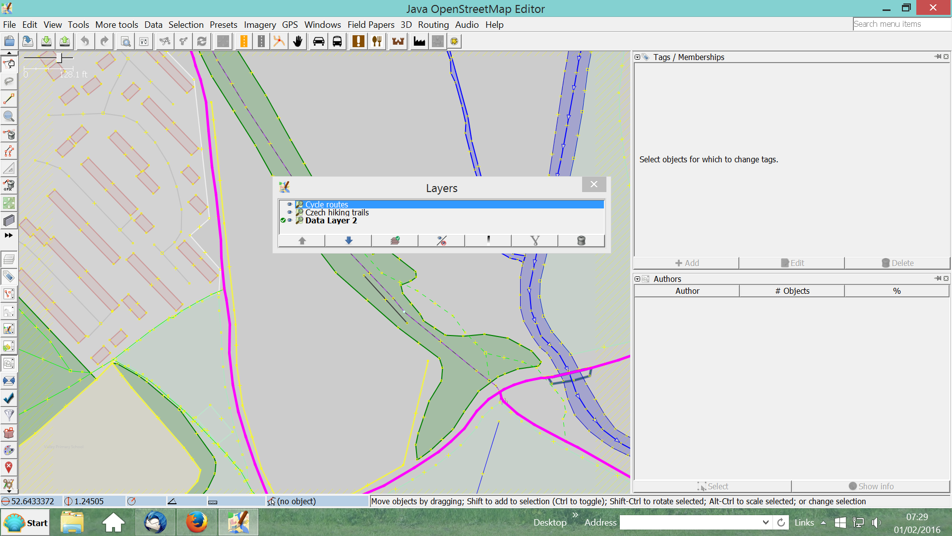Image resolution: width=952 pixels, height=536 pixels.
Task: Click the Search menu items field
Action: 900,24
